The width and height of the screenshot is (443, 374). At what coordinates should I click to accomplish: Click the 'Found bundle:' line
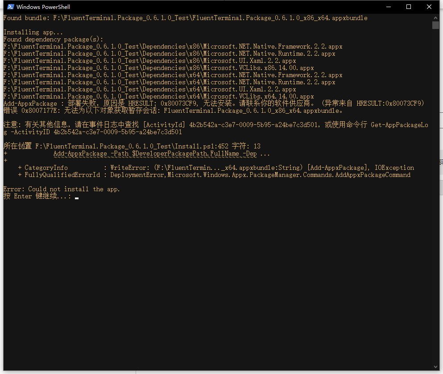click(185, 18)
